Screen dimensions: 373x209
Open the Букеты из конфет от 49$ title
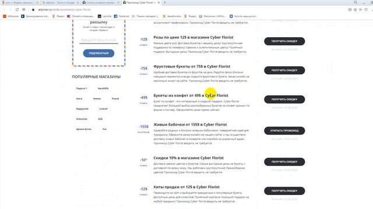[x=191, y=95]
